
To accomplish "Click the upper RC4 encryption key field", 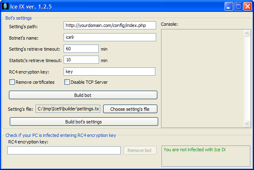I will point(110,72).
